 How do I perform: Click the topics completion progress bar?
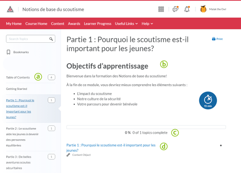[146, 126]
